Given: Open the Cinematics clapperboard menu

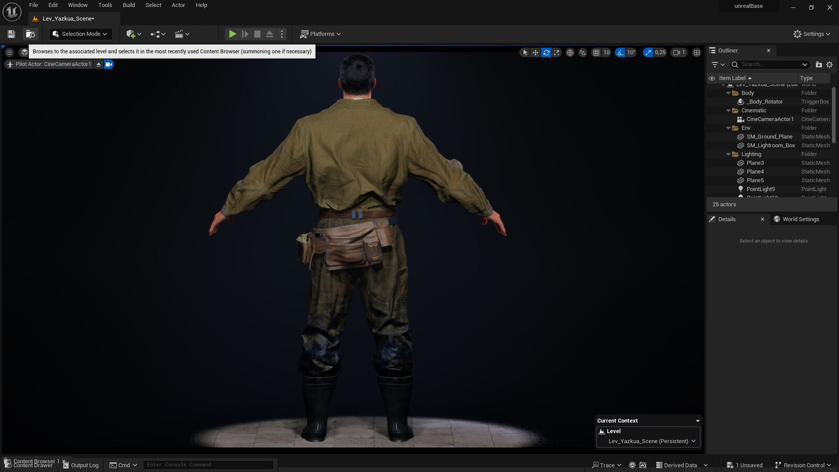Looking at the screenshot, I should pyautogui.click(x=182, y=34).
